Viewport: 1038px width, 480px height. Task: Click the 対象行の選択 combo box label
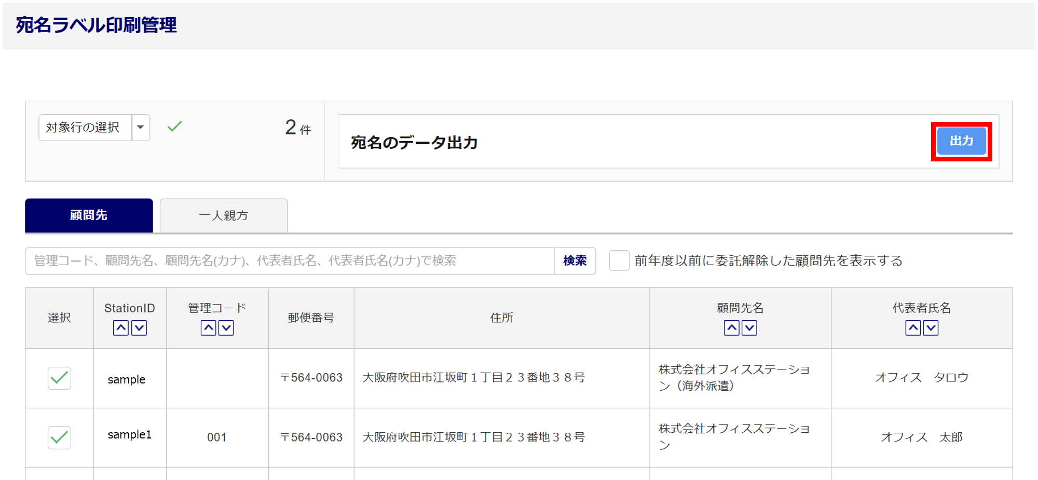point(84,128)
